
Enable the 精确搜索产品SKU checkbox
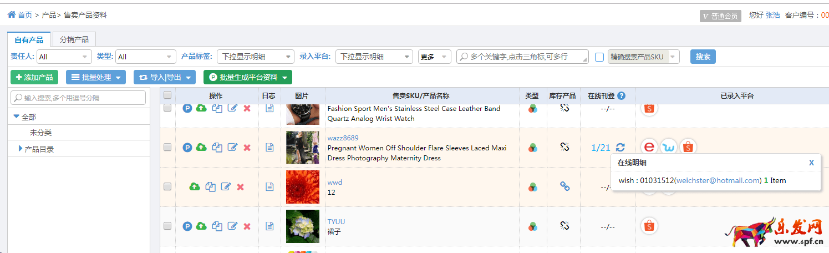coord(599,57)
